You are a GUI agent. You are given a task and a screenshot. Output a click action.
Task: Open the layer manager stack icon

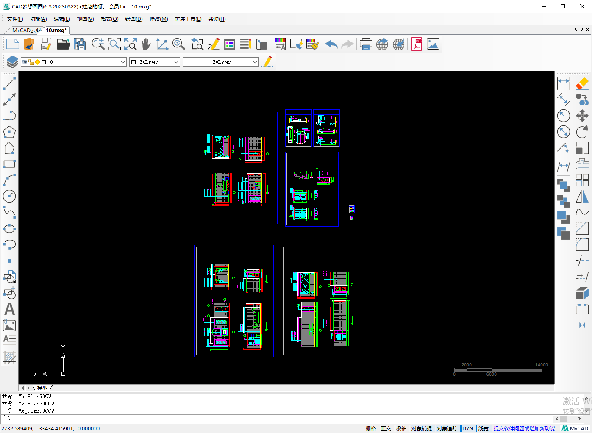[12, 62]
